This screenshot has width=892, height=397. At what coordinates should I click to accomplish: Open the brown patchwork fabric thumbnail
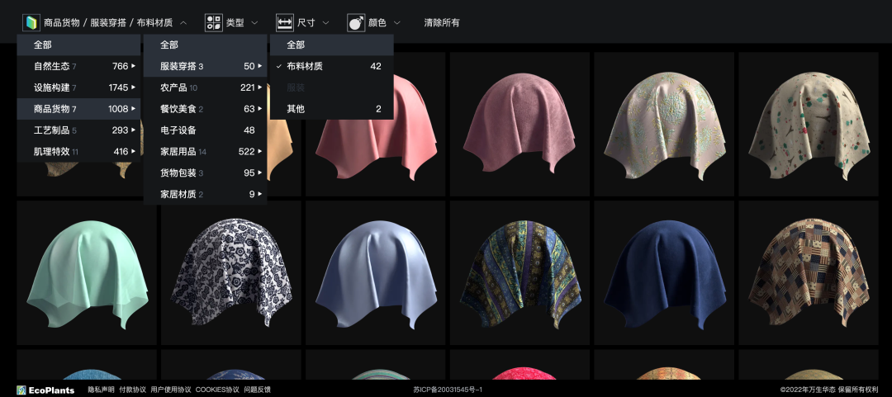pos(809,273)
